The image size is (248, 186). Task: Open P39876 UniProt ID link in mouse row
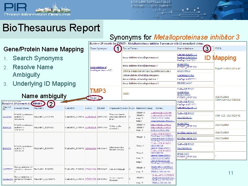(x=7, y=148)
